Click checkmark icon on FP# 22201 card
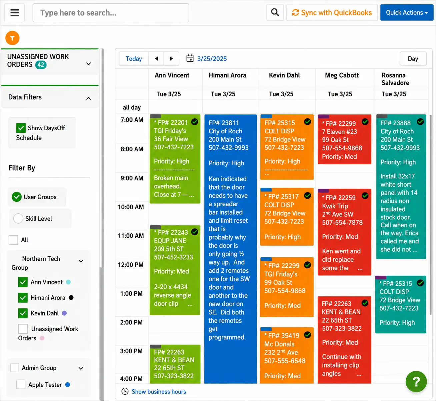436x401 pixels. point(195,122)
